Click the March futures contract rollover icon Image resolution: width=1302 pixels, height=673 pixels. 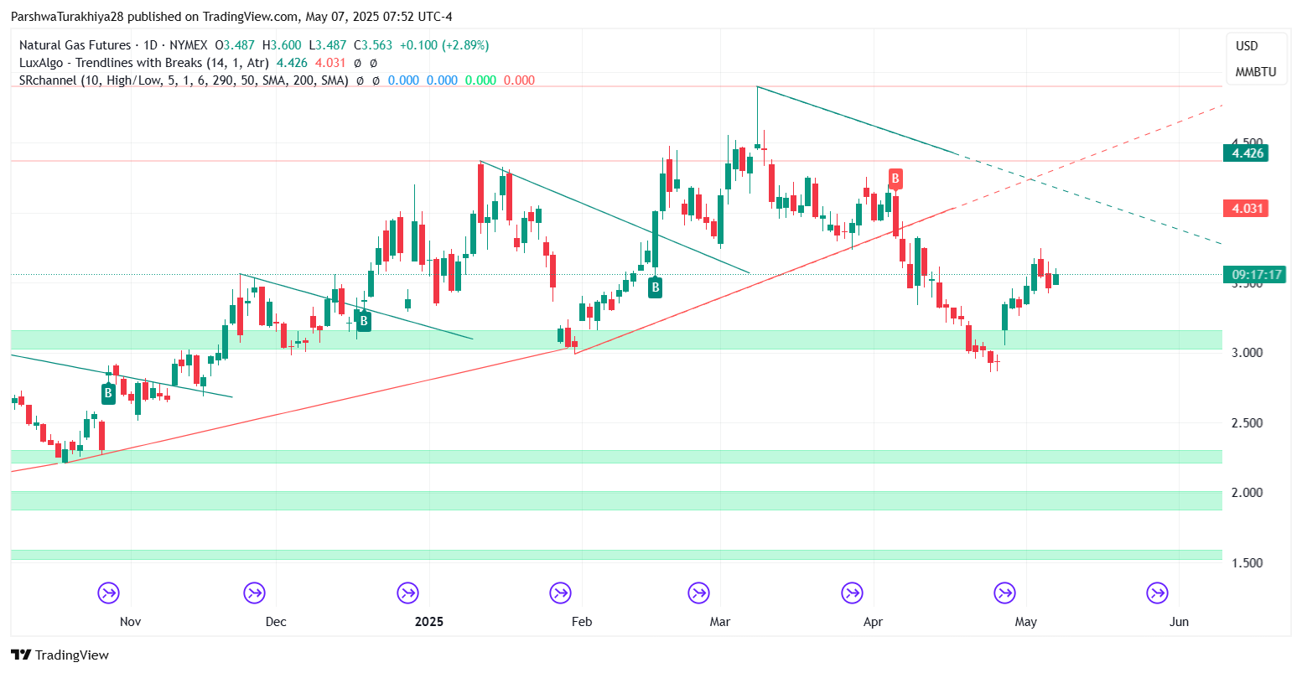pyautogui.click(x=698, y=593)
